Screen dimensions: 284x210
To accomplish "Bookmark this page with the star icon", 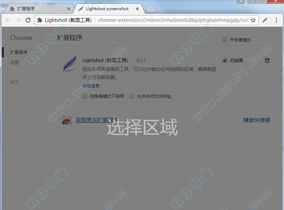I will click(253, 20).
